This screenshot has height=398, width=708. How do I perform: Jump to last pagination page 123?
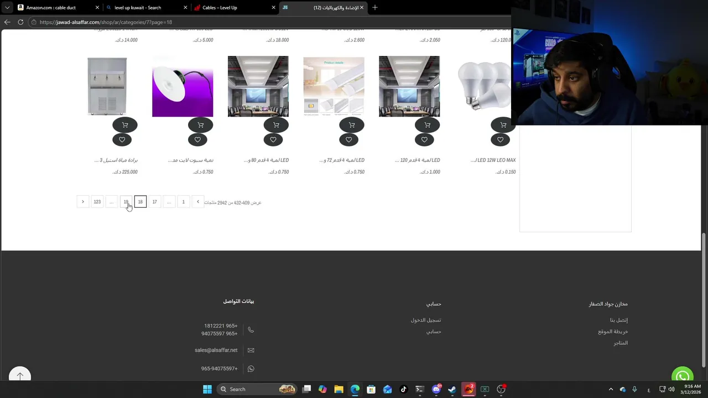[97, 202]
